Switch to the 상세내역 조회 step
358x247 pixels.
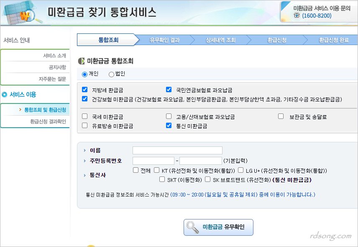220,40
